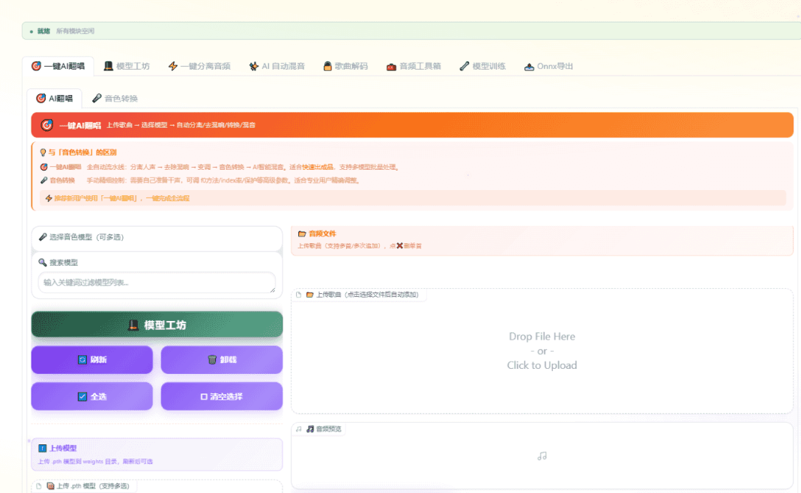
Task: Open the 模型工坊 tab
Action: [127, 67]
